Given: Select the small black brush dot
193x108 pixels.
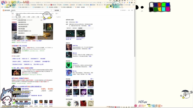Looking at the screenshot, I should 142,7.
